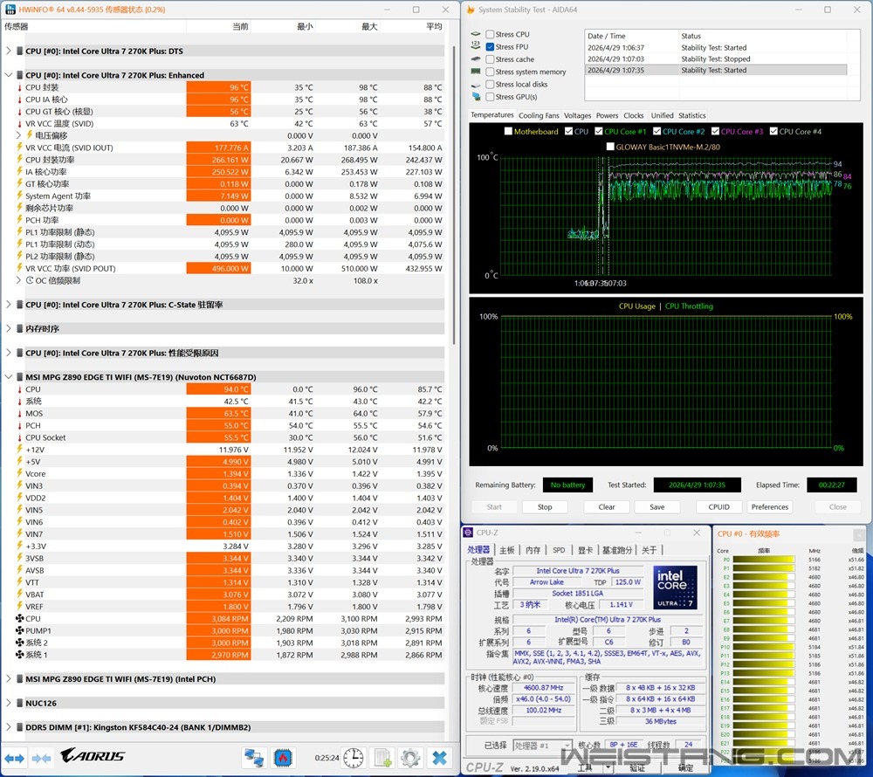873x777 pixels.
Task: Click P0 core frequency bar
Action: coord(764,560)
